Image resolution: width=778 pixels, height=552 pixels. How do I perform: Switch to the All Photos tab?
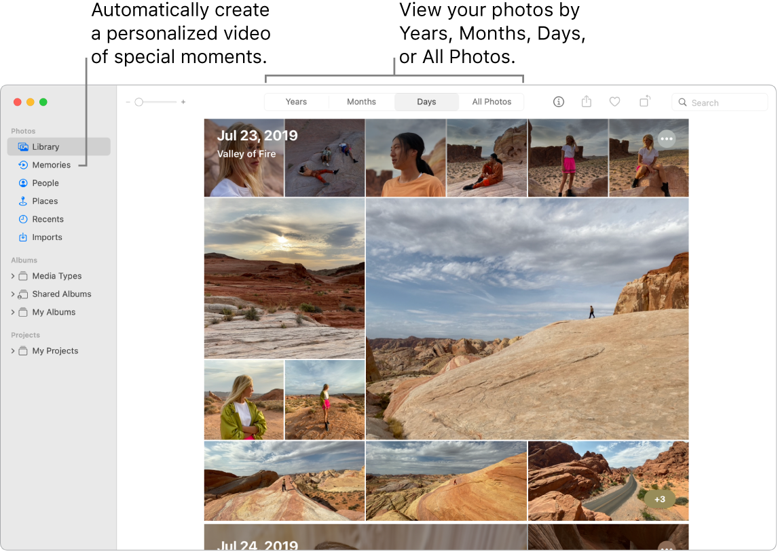click(491, 101)
